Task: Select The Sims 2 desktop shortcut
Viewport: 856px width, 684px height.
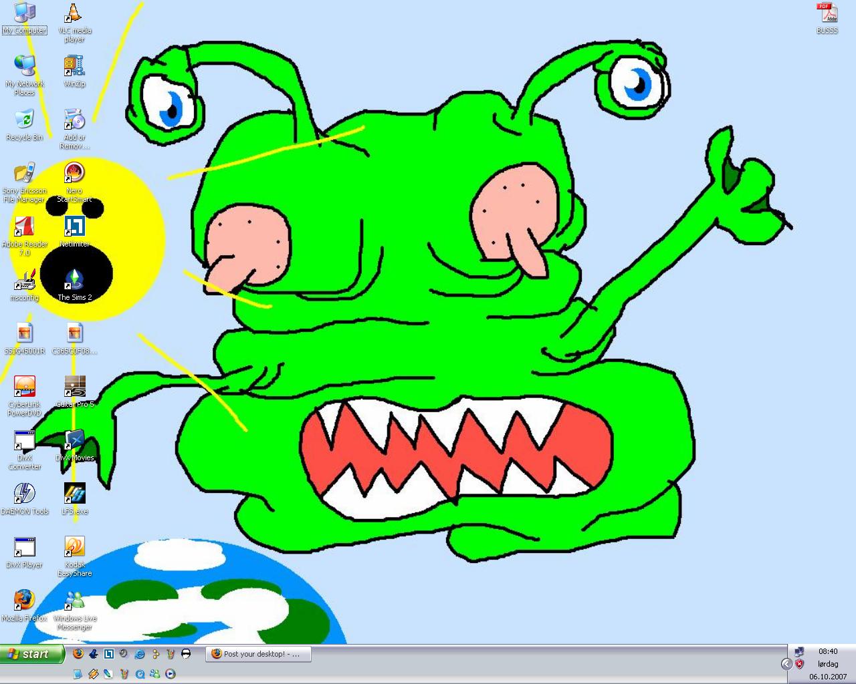Action: [74, 286]
